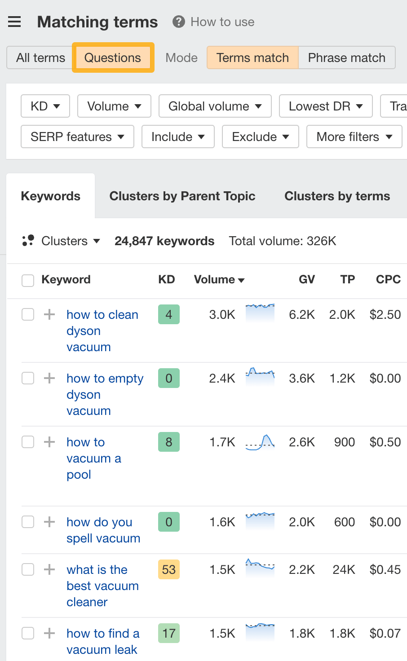Open the keyword "how to vacuum a pool"
Screen dimensions: 407x661
pos(93,458)
